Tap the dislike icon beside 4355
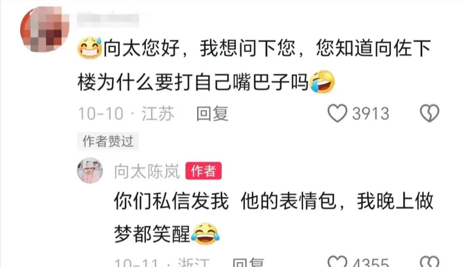The height and width of the screenshot is (267, 464). coord(429,262)
